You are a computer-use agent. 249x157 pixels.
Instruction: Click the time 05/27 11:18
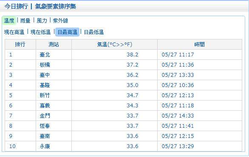point(178,106)
